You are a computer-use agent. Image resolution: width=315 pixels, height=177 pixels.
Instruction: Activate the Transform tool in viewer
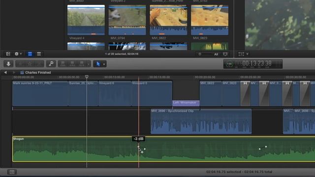[x=241, y=54]
